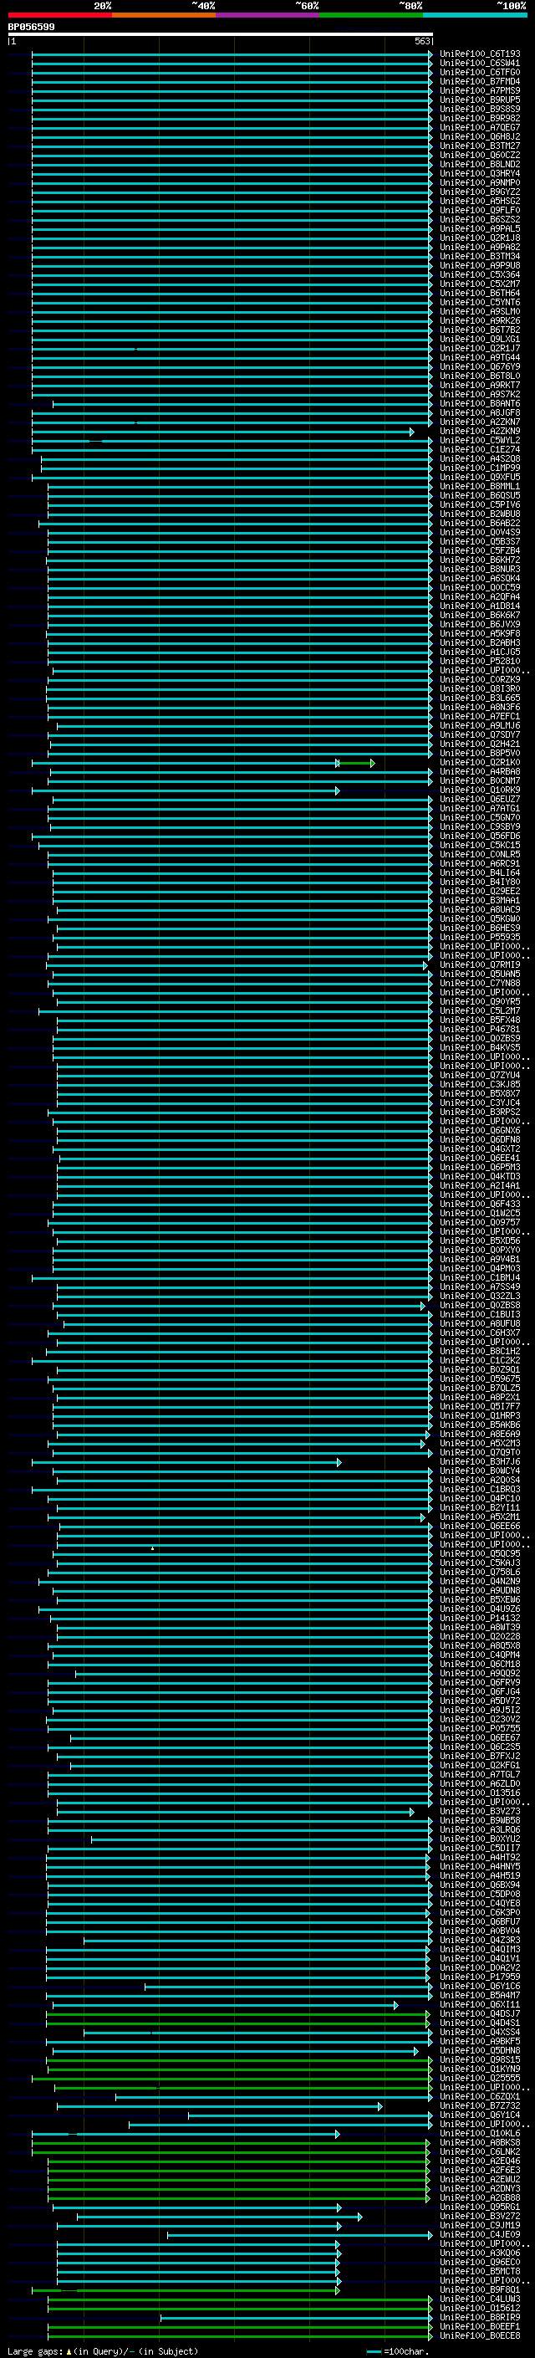This screenshot has width=535, height=2358.
Task: Click the UniRef100_A7ATG1 label
Action: click(x=479, y=808)
